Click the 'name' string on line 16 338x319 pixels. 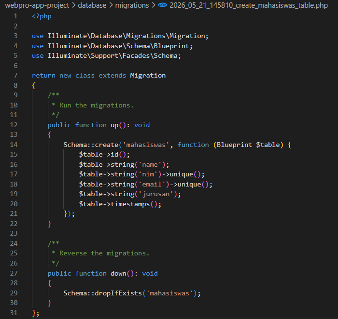150,164
